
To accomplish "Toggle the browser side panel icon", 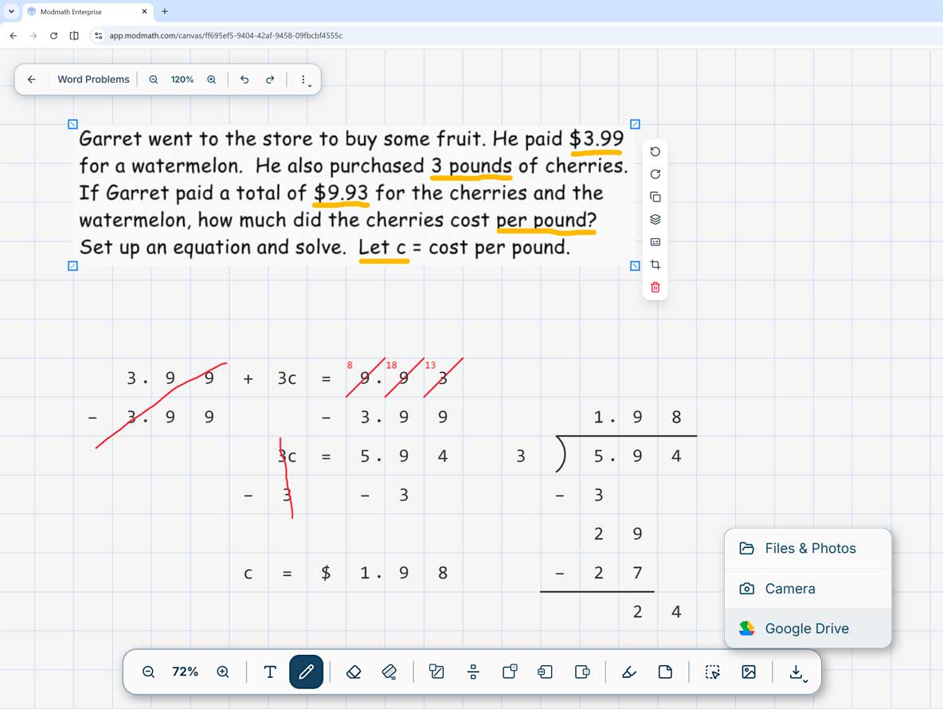I will click(x=74, y=36).
